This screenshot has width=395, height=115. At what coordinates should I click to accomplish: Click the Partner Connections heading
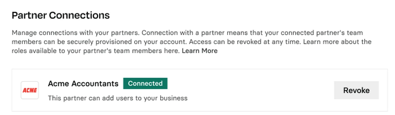pyautogui.click(x=61, y=15)
